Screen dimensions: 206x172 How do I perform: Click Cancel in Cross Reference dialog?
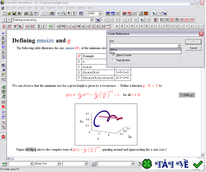click(x=193, y=48)
